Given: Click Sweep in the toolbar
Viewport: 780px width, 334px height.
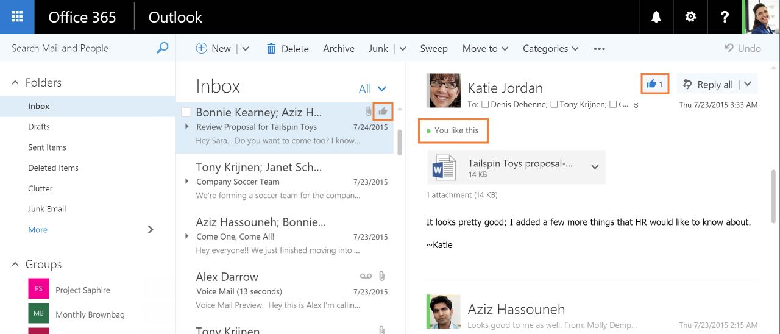Looking at the screenshot, I should [x=434, y=49].
